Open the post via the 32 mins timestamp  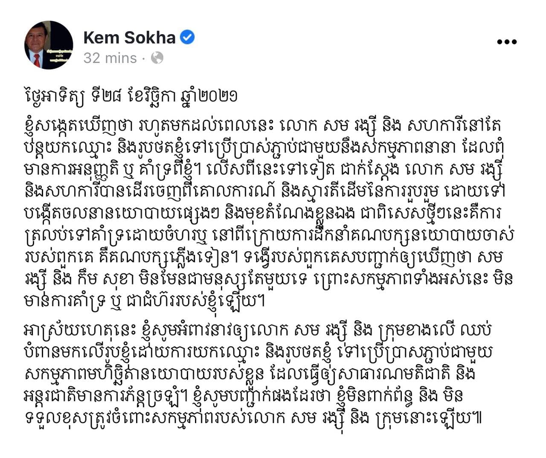(110, 58)
